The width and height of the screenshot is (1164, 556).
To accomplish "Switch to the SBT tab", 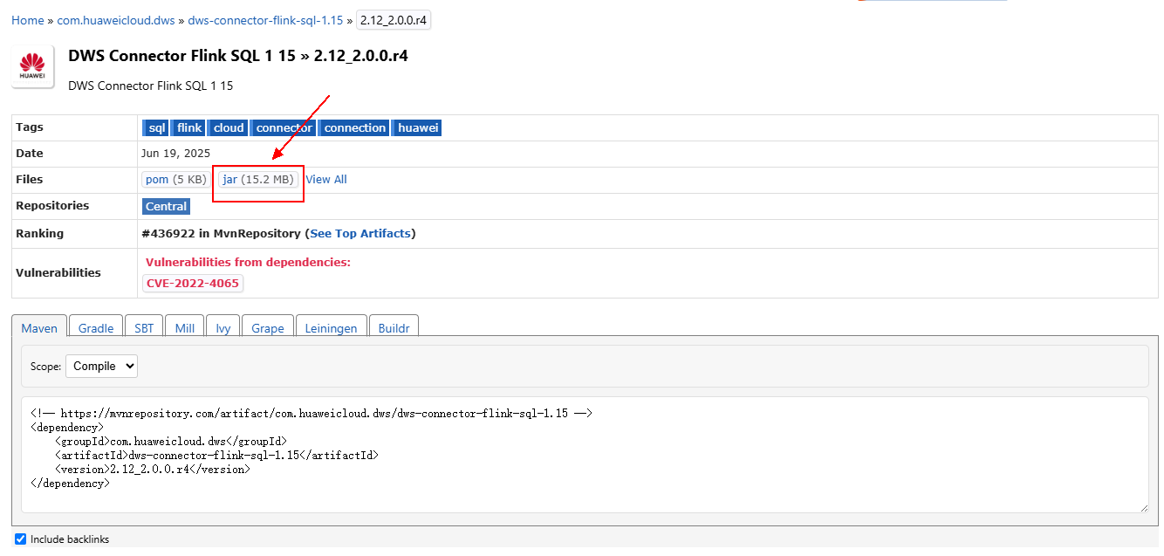I will click(x=144, y=328).
